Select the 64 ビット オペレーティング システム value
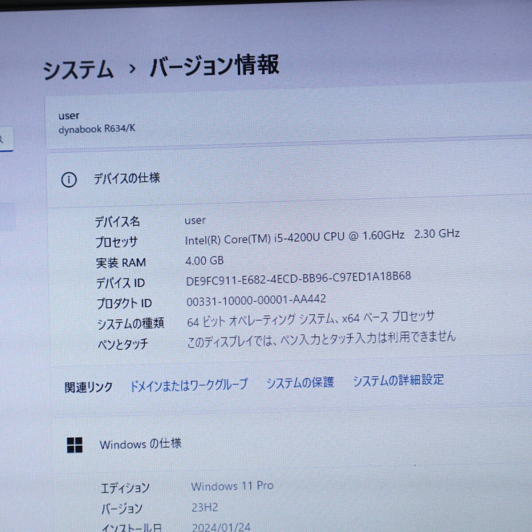532x532 pixels. tap(311, 319)
